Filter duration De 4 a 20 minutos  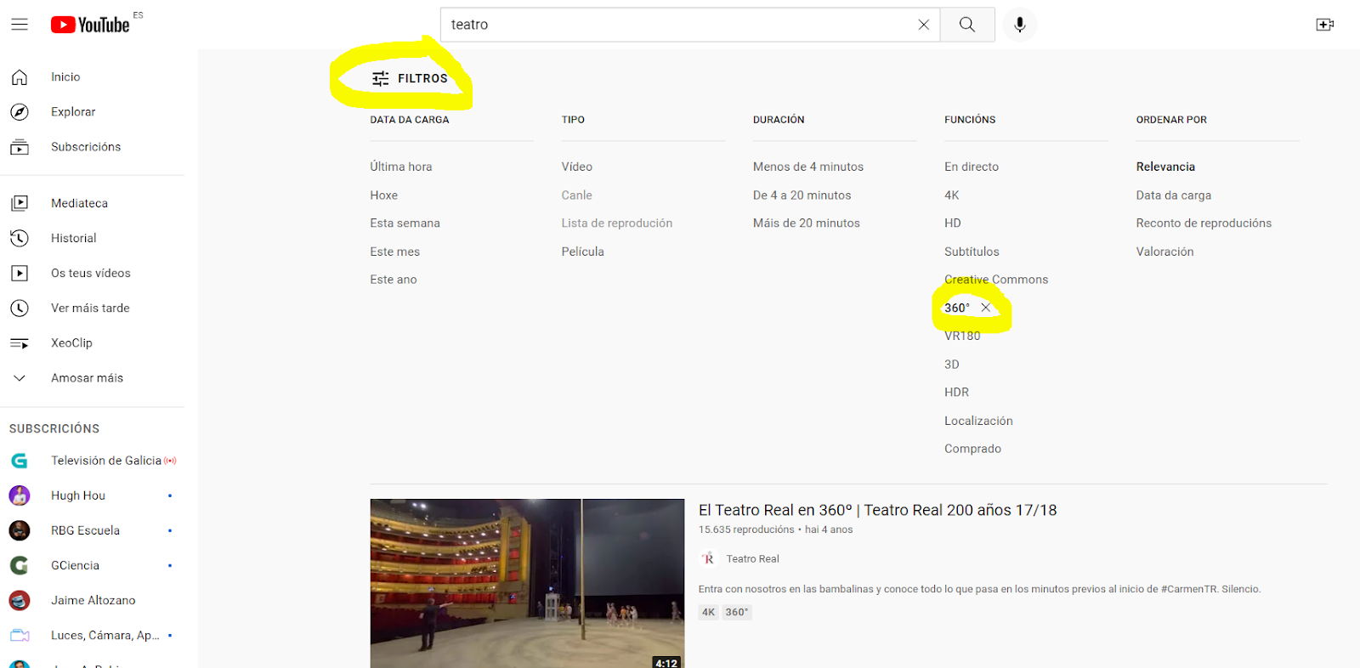[x=802, y=195]
